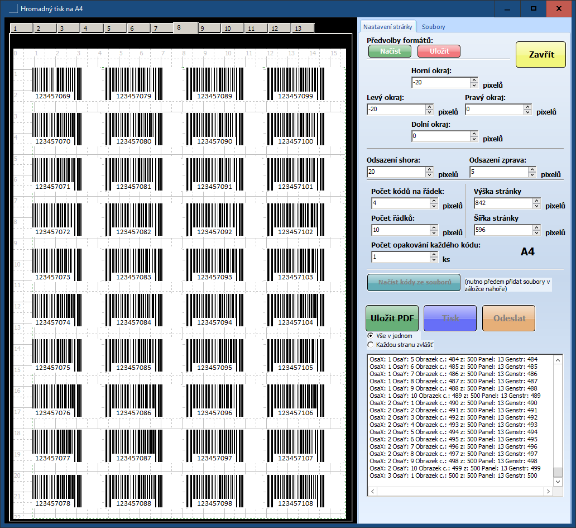Switch to the Soubory tab
The width and height of the screenshot is (576, 528).
pos(433,27)
